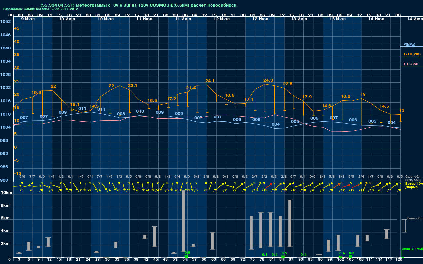The image size is (423, 264).
Task: Click the 22.8 temperature label
Action: pos(288,84)
